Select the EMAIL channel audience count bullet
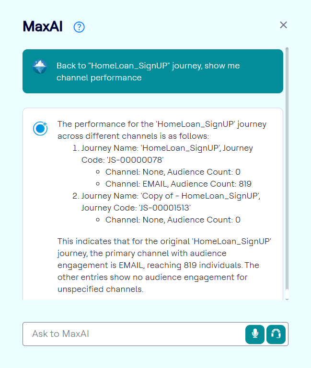Viewport: 311px width, 368px height. [178, 184]
